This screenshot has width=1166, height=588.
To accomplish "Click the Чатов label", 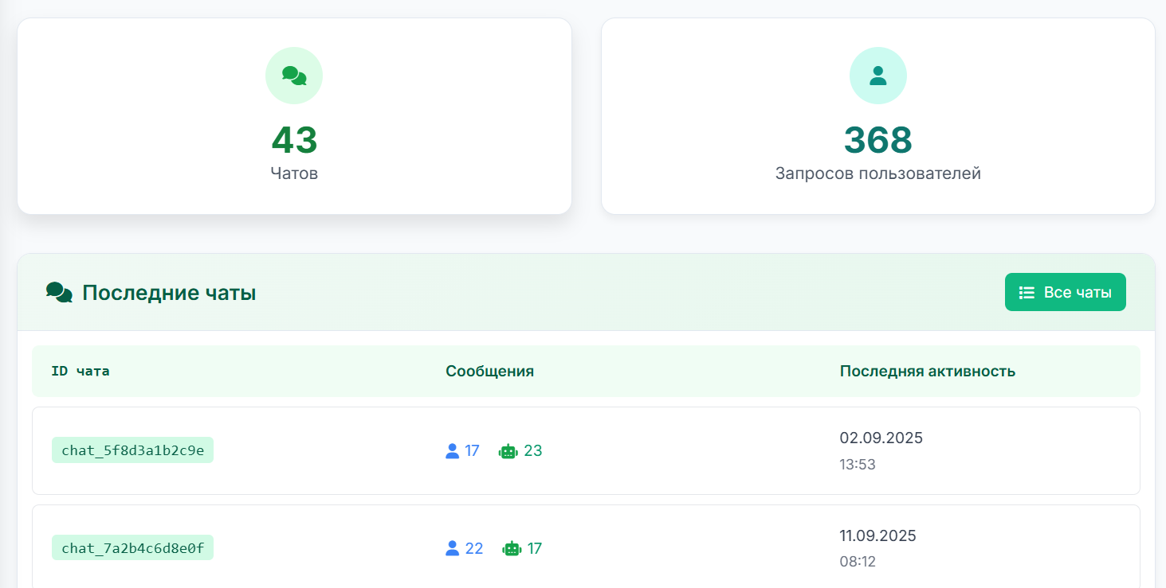I will coord(294,173).
